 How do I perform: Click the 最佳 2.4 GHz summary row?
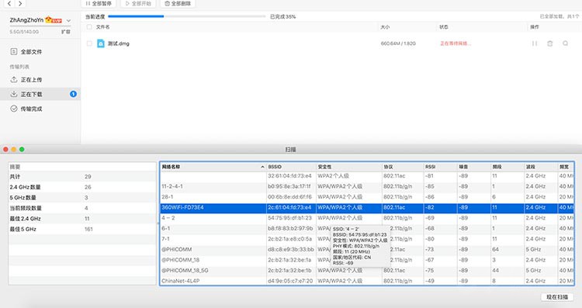(82, 219)
